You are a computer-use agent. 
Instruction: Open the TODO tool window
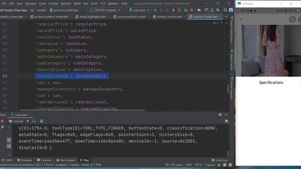7,160
